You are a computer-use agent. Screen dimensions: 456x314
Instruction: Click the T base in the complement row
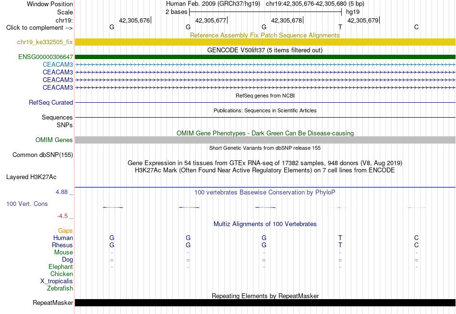click(340, 27)
